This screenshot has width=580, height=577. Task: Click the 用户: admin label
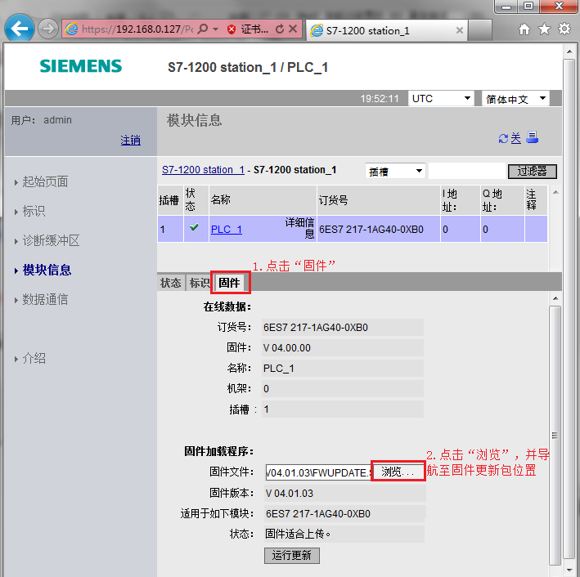click(x=42, y=120)
